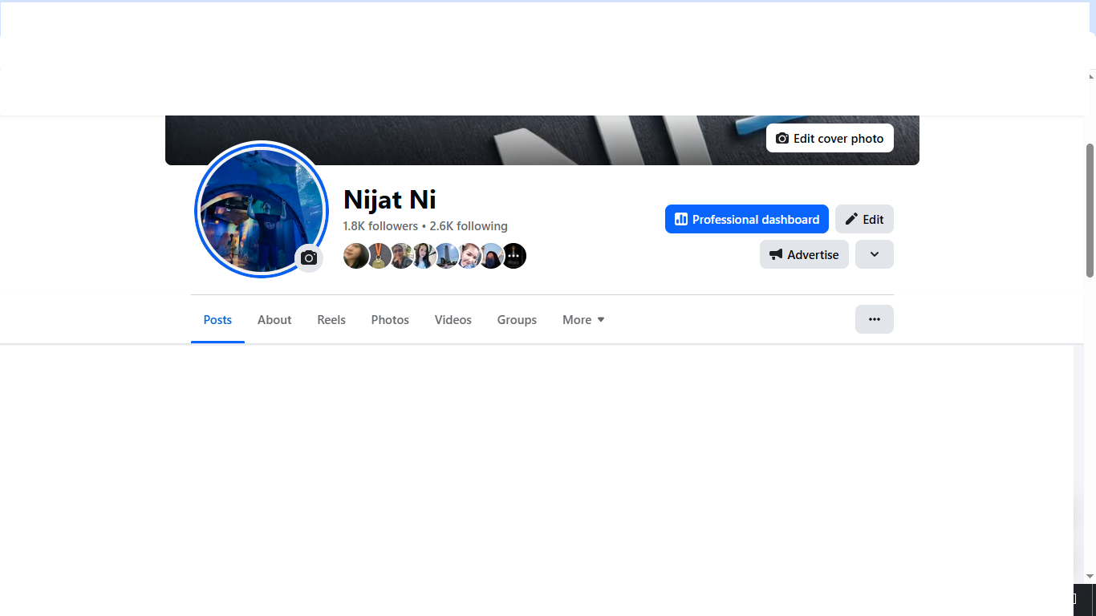Open the three-dot options button
This screenshot has height=616, width=1096.
(874, 319)
